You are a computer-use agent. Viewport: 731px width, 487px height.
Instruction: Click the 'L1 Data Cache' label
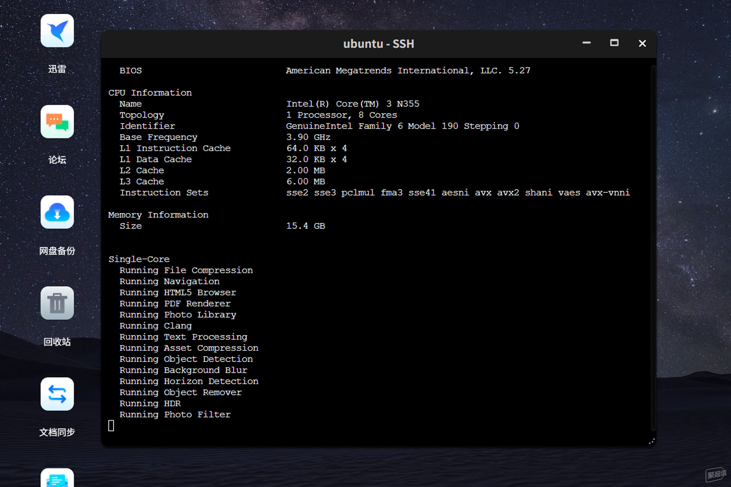(x=156, y=159)
